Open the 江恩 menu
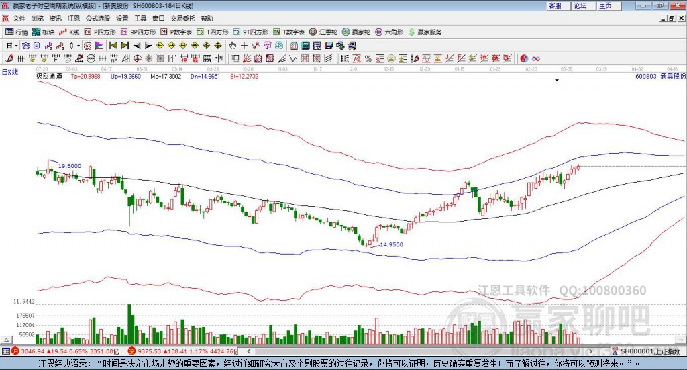687x370 pixels. tap(74, 18)
